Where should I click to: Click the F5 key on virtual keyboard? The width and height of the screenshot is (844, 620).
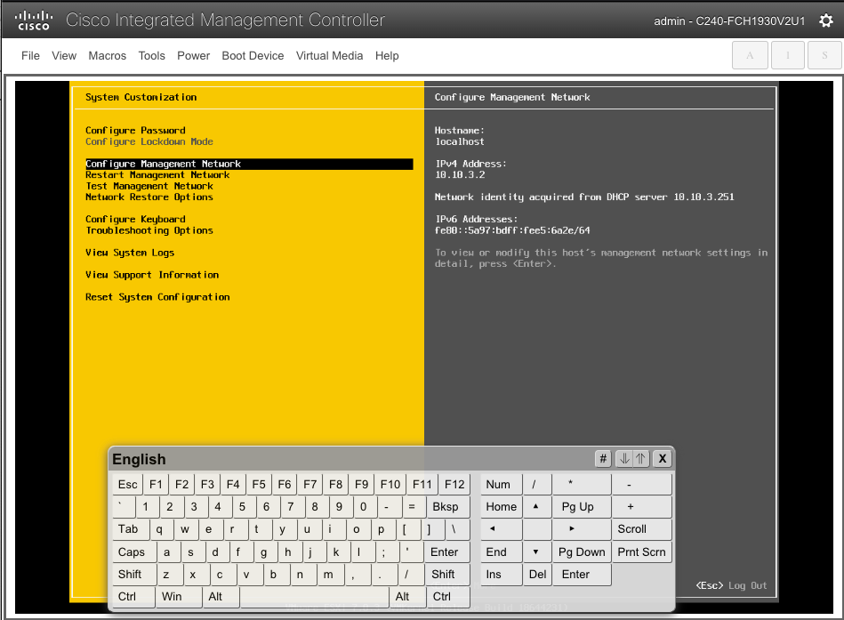coord(259,485)
